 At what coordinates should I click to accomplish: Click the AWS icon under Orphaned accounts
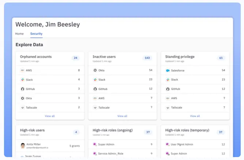pos(22,70)
